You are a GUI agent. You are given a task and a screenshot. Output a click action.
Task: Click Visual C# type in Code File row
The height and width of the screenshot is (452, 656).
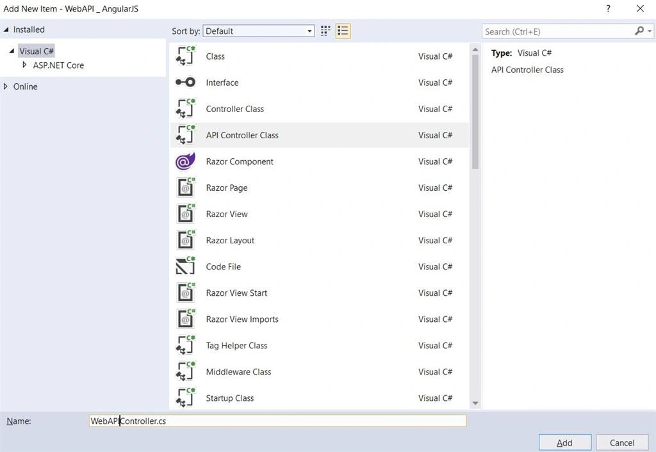pyautogui.click(x=435, y=267)
